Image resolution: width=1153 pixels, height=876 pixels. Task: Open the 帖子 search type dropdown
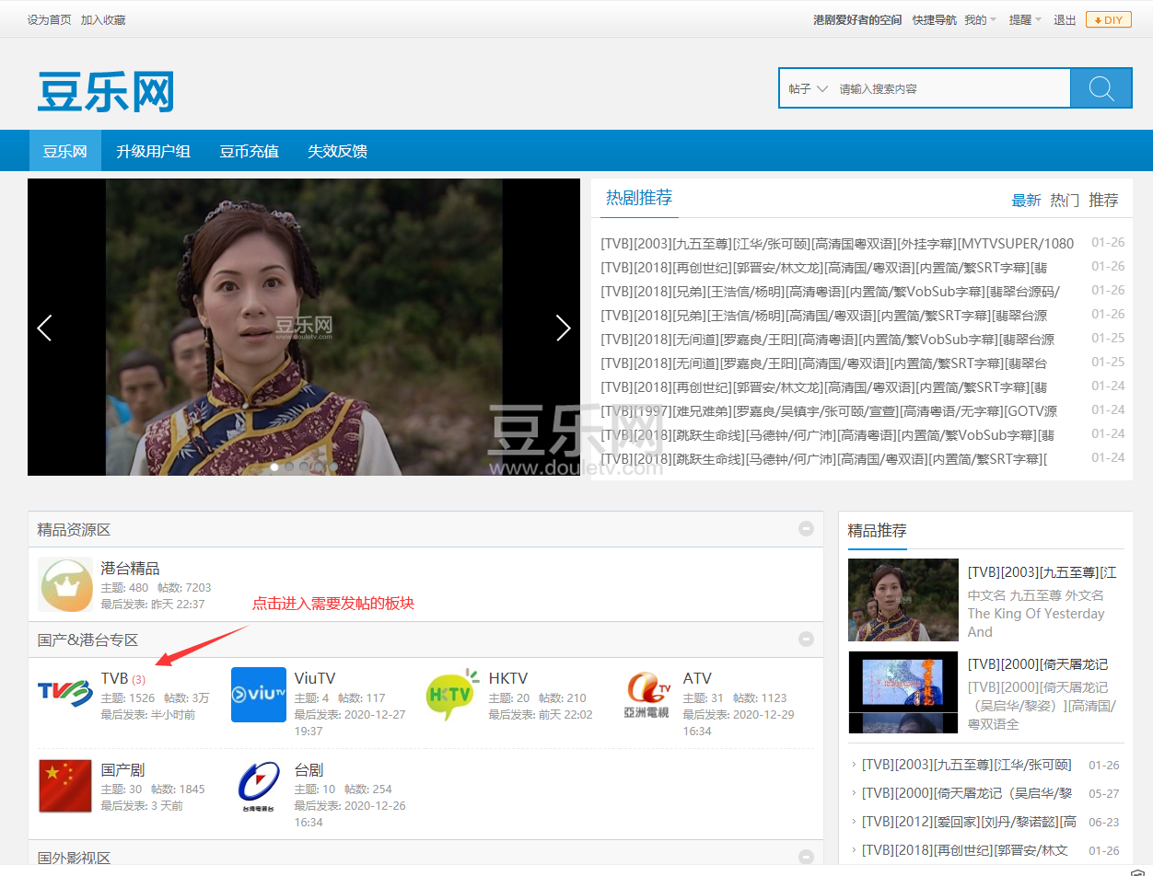[x=808, y=88]
